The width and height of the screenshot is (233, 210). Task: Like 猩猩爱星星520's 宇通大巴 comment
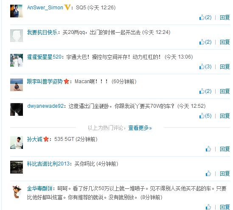pos(205,67)
